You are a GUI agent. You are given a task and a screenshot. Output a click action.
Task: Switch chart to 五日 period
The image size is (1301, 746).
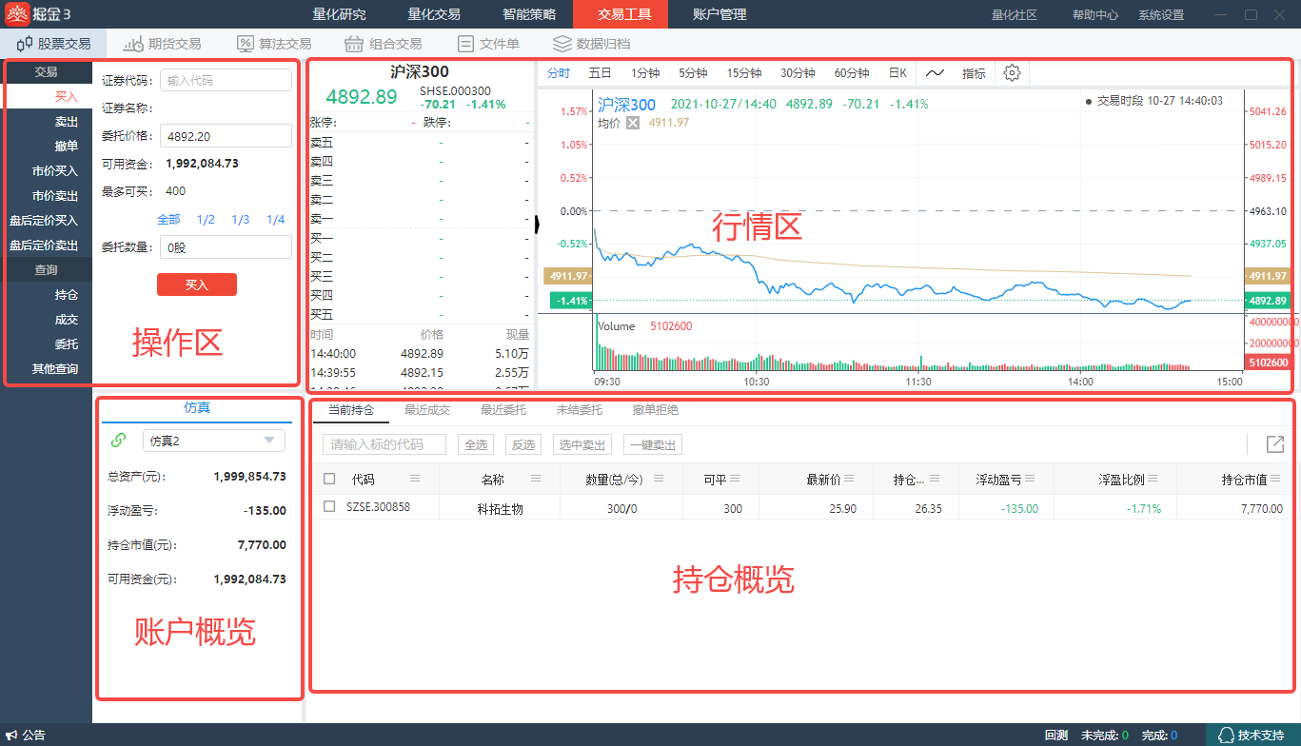coord(601,73)
